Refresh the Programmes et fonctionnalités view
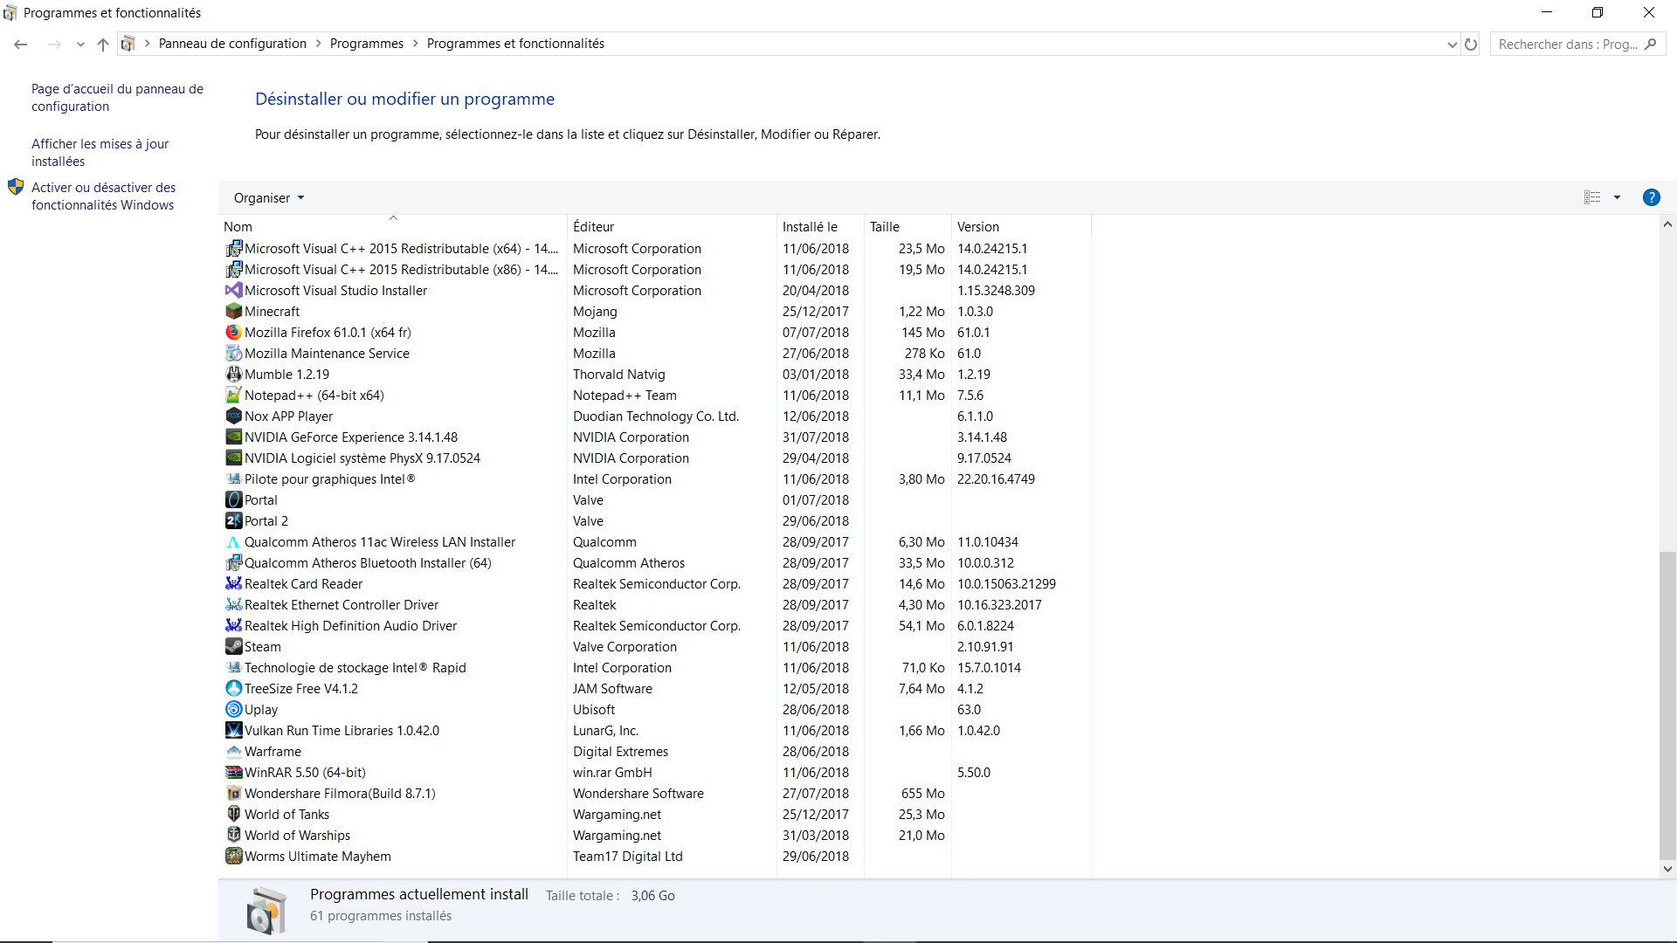Screen dimensions: 1677x943 (1471, 44)
